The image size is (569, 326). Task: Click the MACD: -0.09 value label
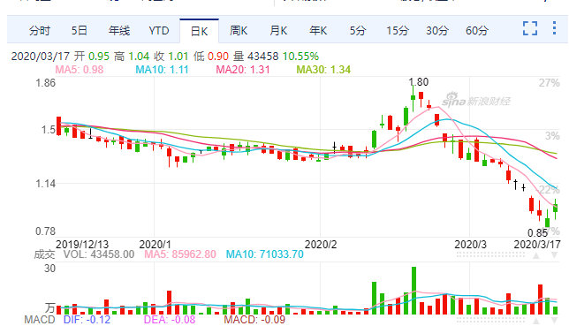(x=254, y=320)
